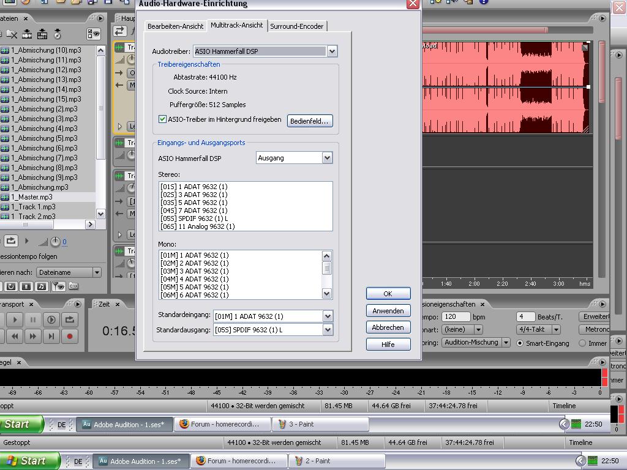Image resolution: width=627 pixels, height=470 pixels.
Task: Click the tempo field showing 120
Action: (x=456, y=316)
